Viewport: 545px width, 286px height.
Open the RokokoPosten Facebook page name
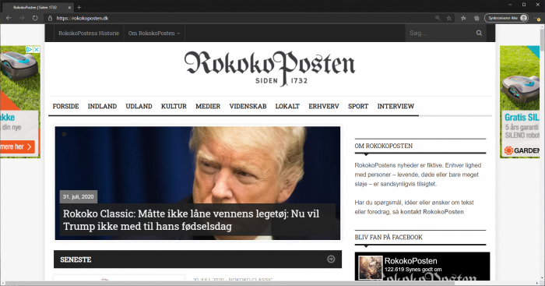[411, 261]
